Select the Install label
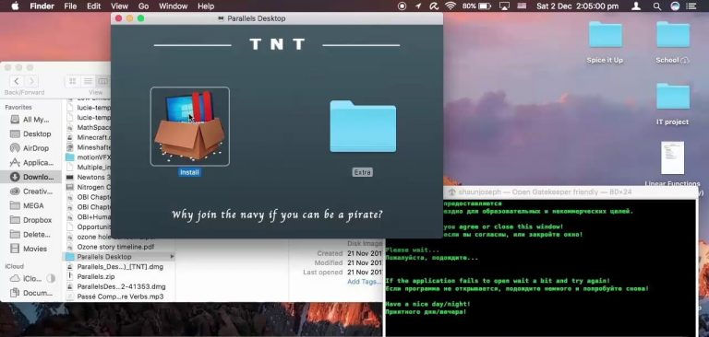This screenshot has height=337, width=709. (x=189, y=172)
